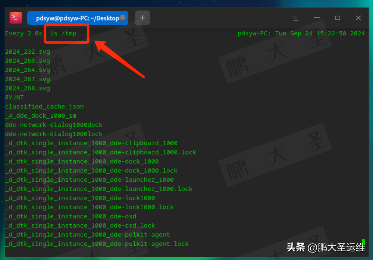Click file name 2024_263.svg
This screenshot has width=373, height=260.
coord(28,61)
